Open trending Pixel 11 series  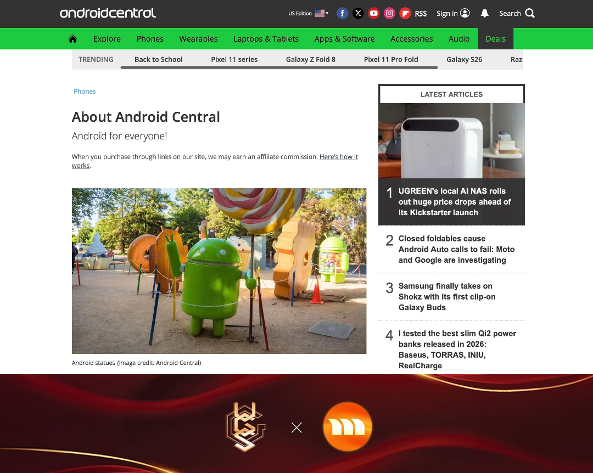pyautogui.click(x=234, y=59)
